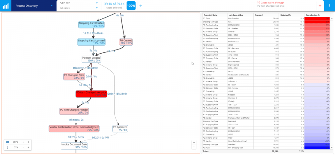
Task: Click the 'Fast track' shopping cart type row
Action: 266,121
